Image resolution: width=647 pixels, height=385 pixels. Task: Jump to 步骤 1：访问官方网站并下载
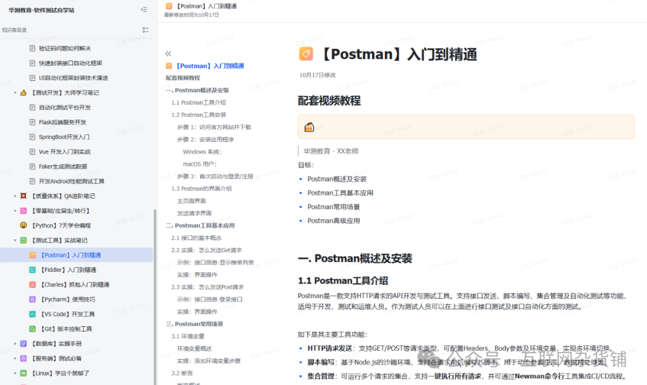[214, 127]
